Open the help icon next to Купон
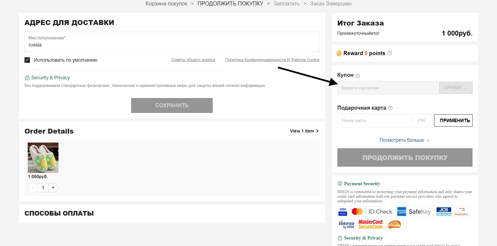The image size is (497, 246). (358, 76)
